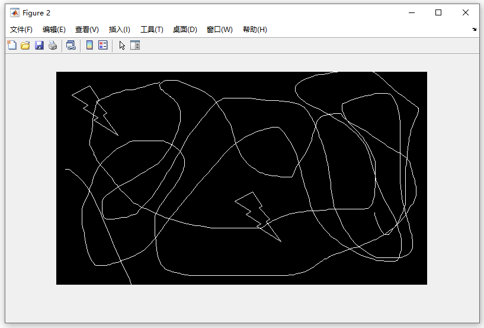Click the black edge image in figure
Image resolution: width=484 pixels, height=328 pixels.
[242, 178]
